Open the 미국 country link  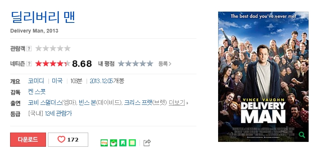pyautogui.click(x=57, y=81)
